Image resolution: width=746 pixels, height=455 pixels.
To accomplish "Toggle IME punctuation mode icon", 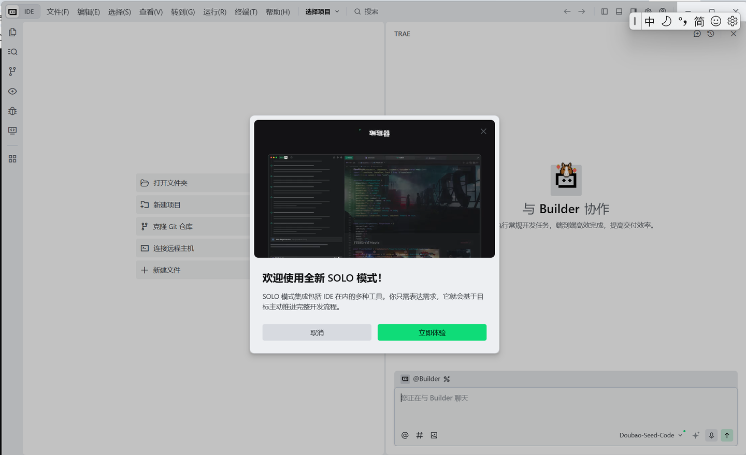I will tap(683, 21).
